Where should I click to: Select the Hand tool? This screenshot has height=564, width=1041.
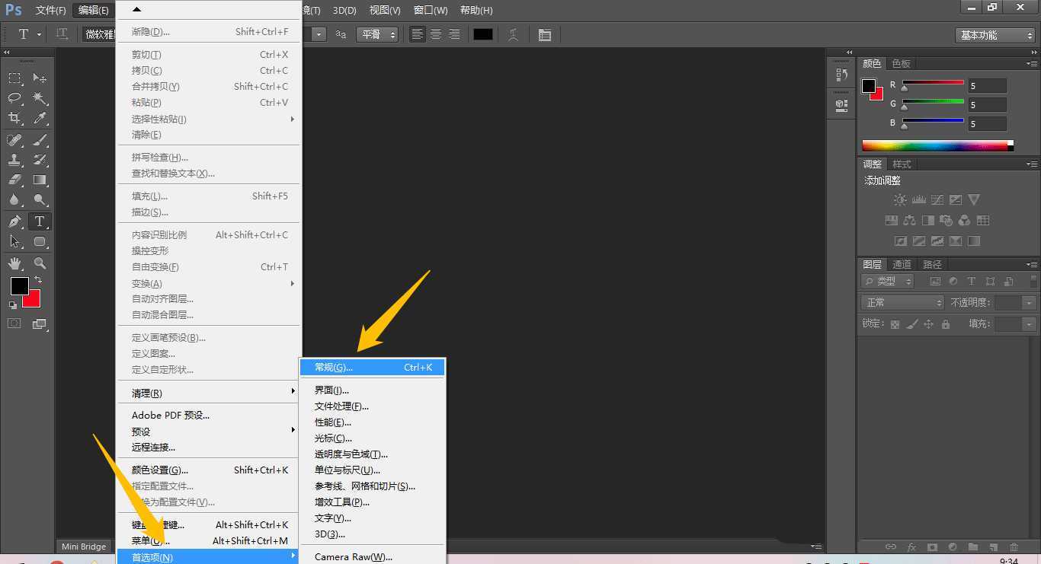(14, 263)
